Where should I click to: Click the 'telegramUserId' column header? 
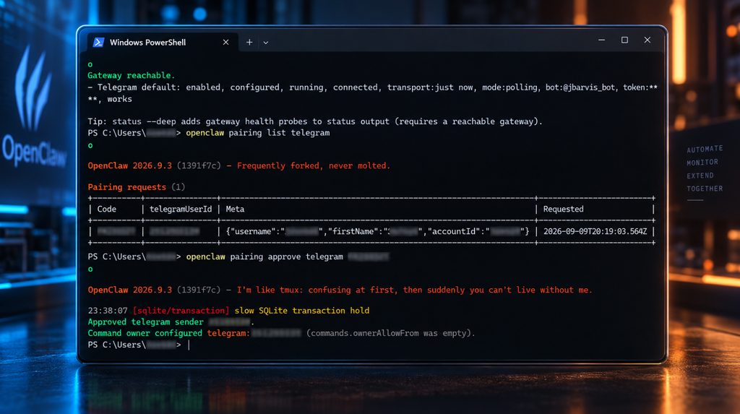pos(181,209)
